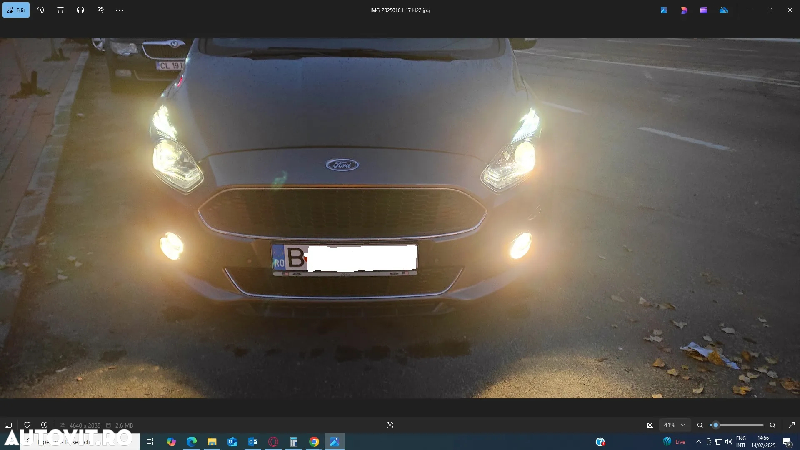Open Clipchamp video editor icon
Viewport: 800px width, 450px height.
click(x=704, y=10)
